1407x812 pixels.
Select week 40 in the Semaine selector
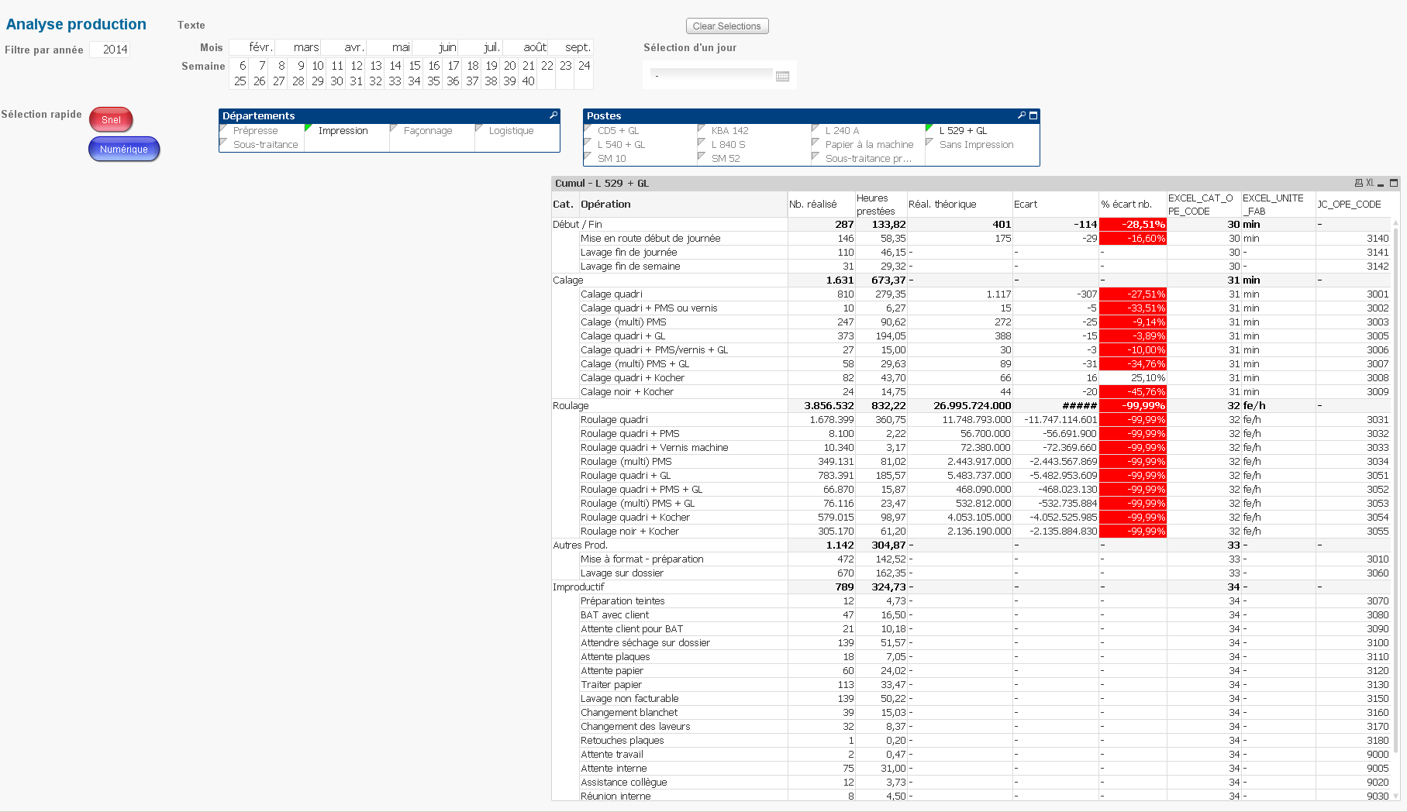528,81
